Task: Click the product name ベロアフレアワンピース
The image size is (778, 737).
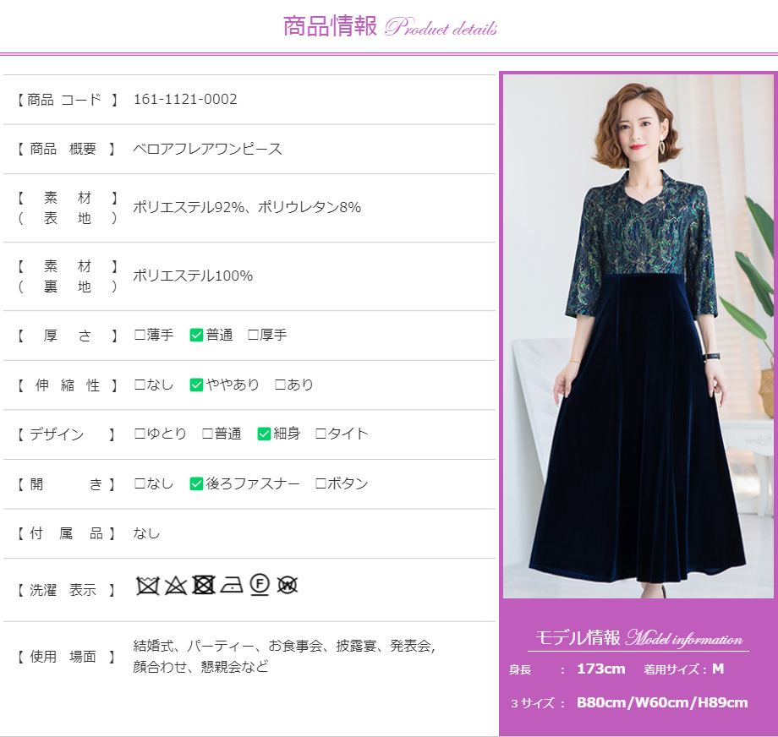Action: [207, 149]
